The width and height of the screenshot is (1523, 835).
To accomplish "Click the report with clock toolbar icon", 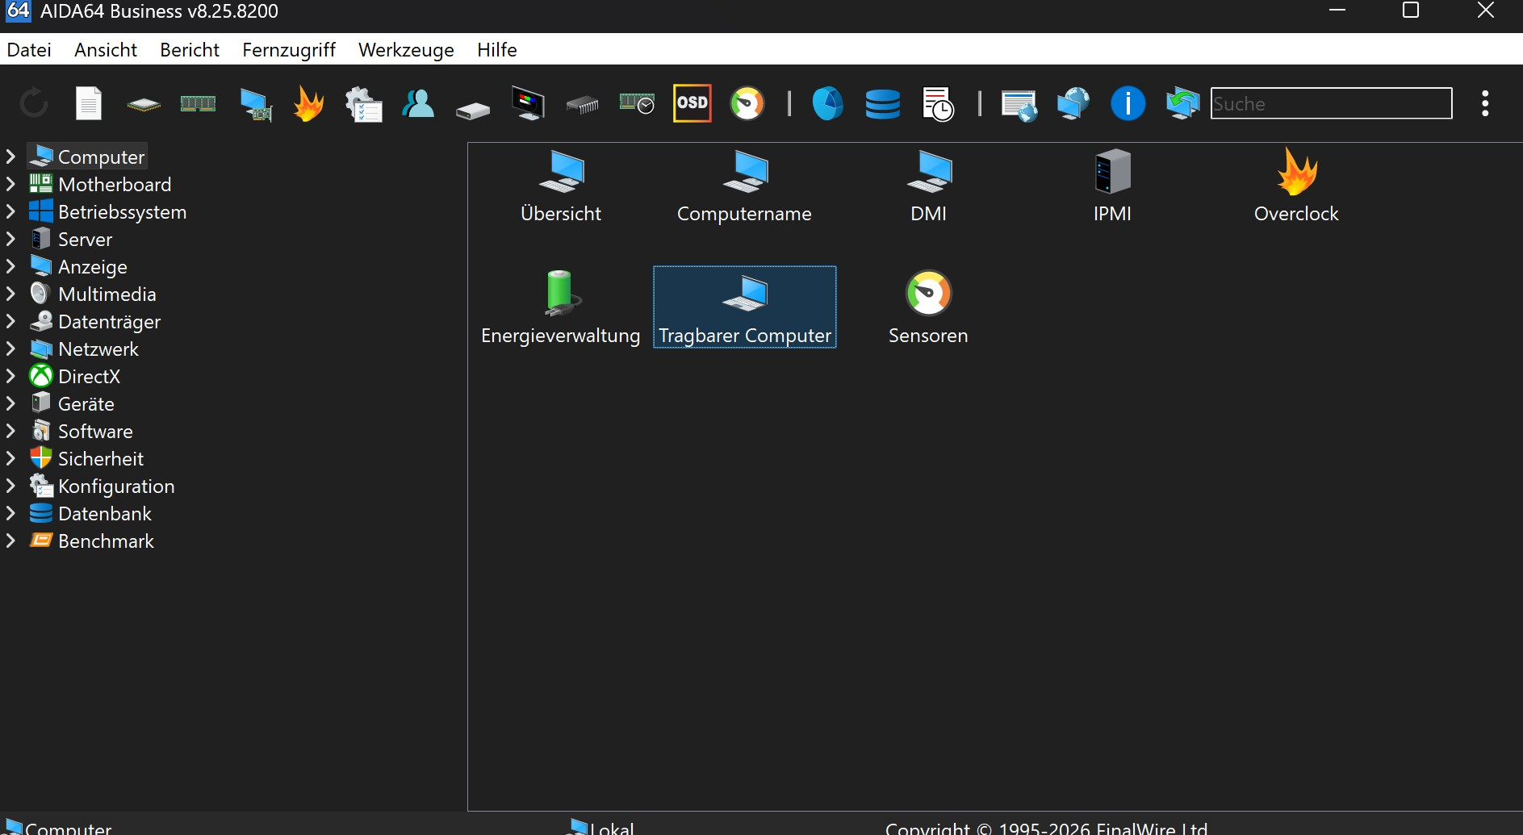I will (938, 103).
